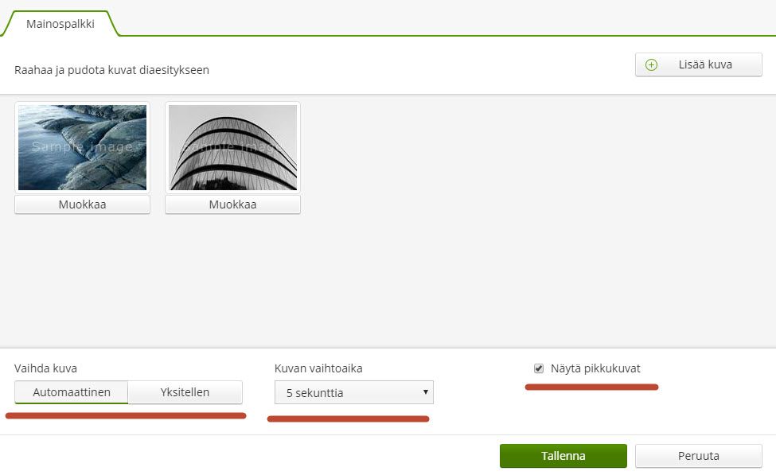Viewport: 776px width, 475px height.
Task: Click Muokkaa under the rocky shore image
Action: 82,204
